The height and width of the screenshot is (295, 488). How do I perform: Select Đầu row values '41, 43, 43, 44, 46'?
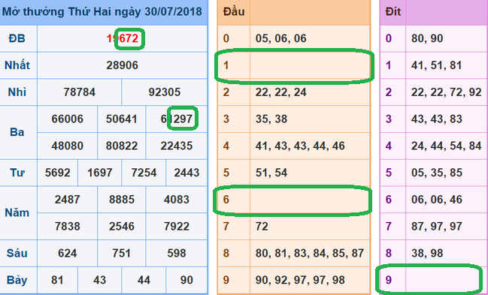[300, 146]
